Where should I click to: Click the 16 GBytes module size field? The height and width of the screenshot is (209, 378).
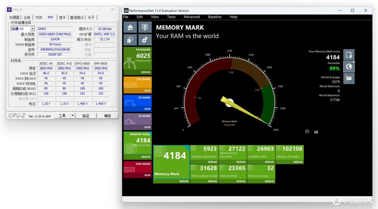click(x=105, y=29)
